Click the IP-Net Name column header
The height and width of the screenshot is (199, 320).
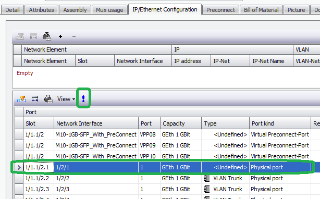272,61
